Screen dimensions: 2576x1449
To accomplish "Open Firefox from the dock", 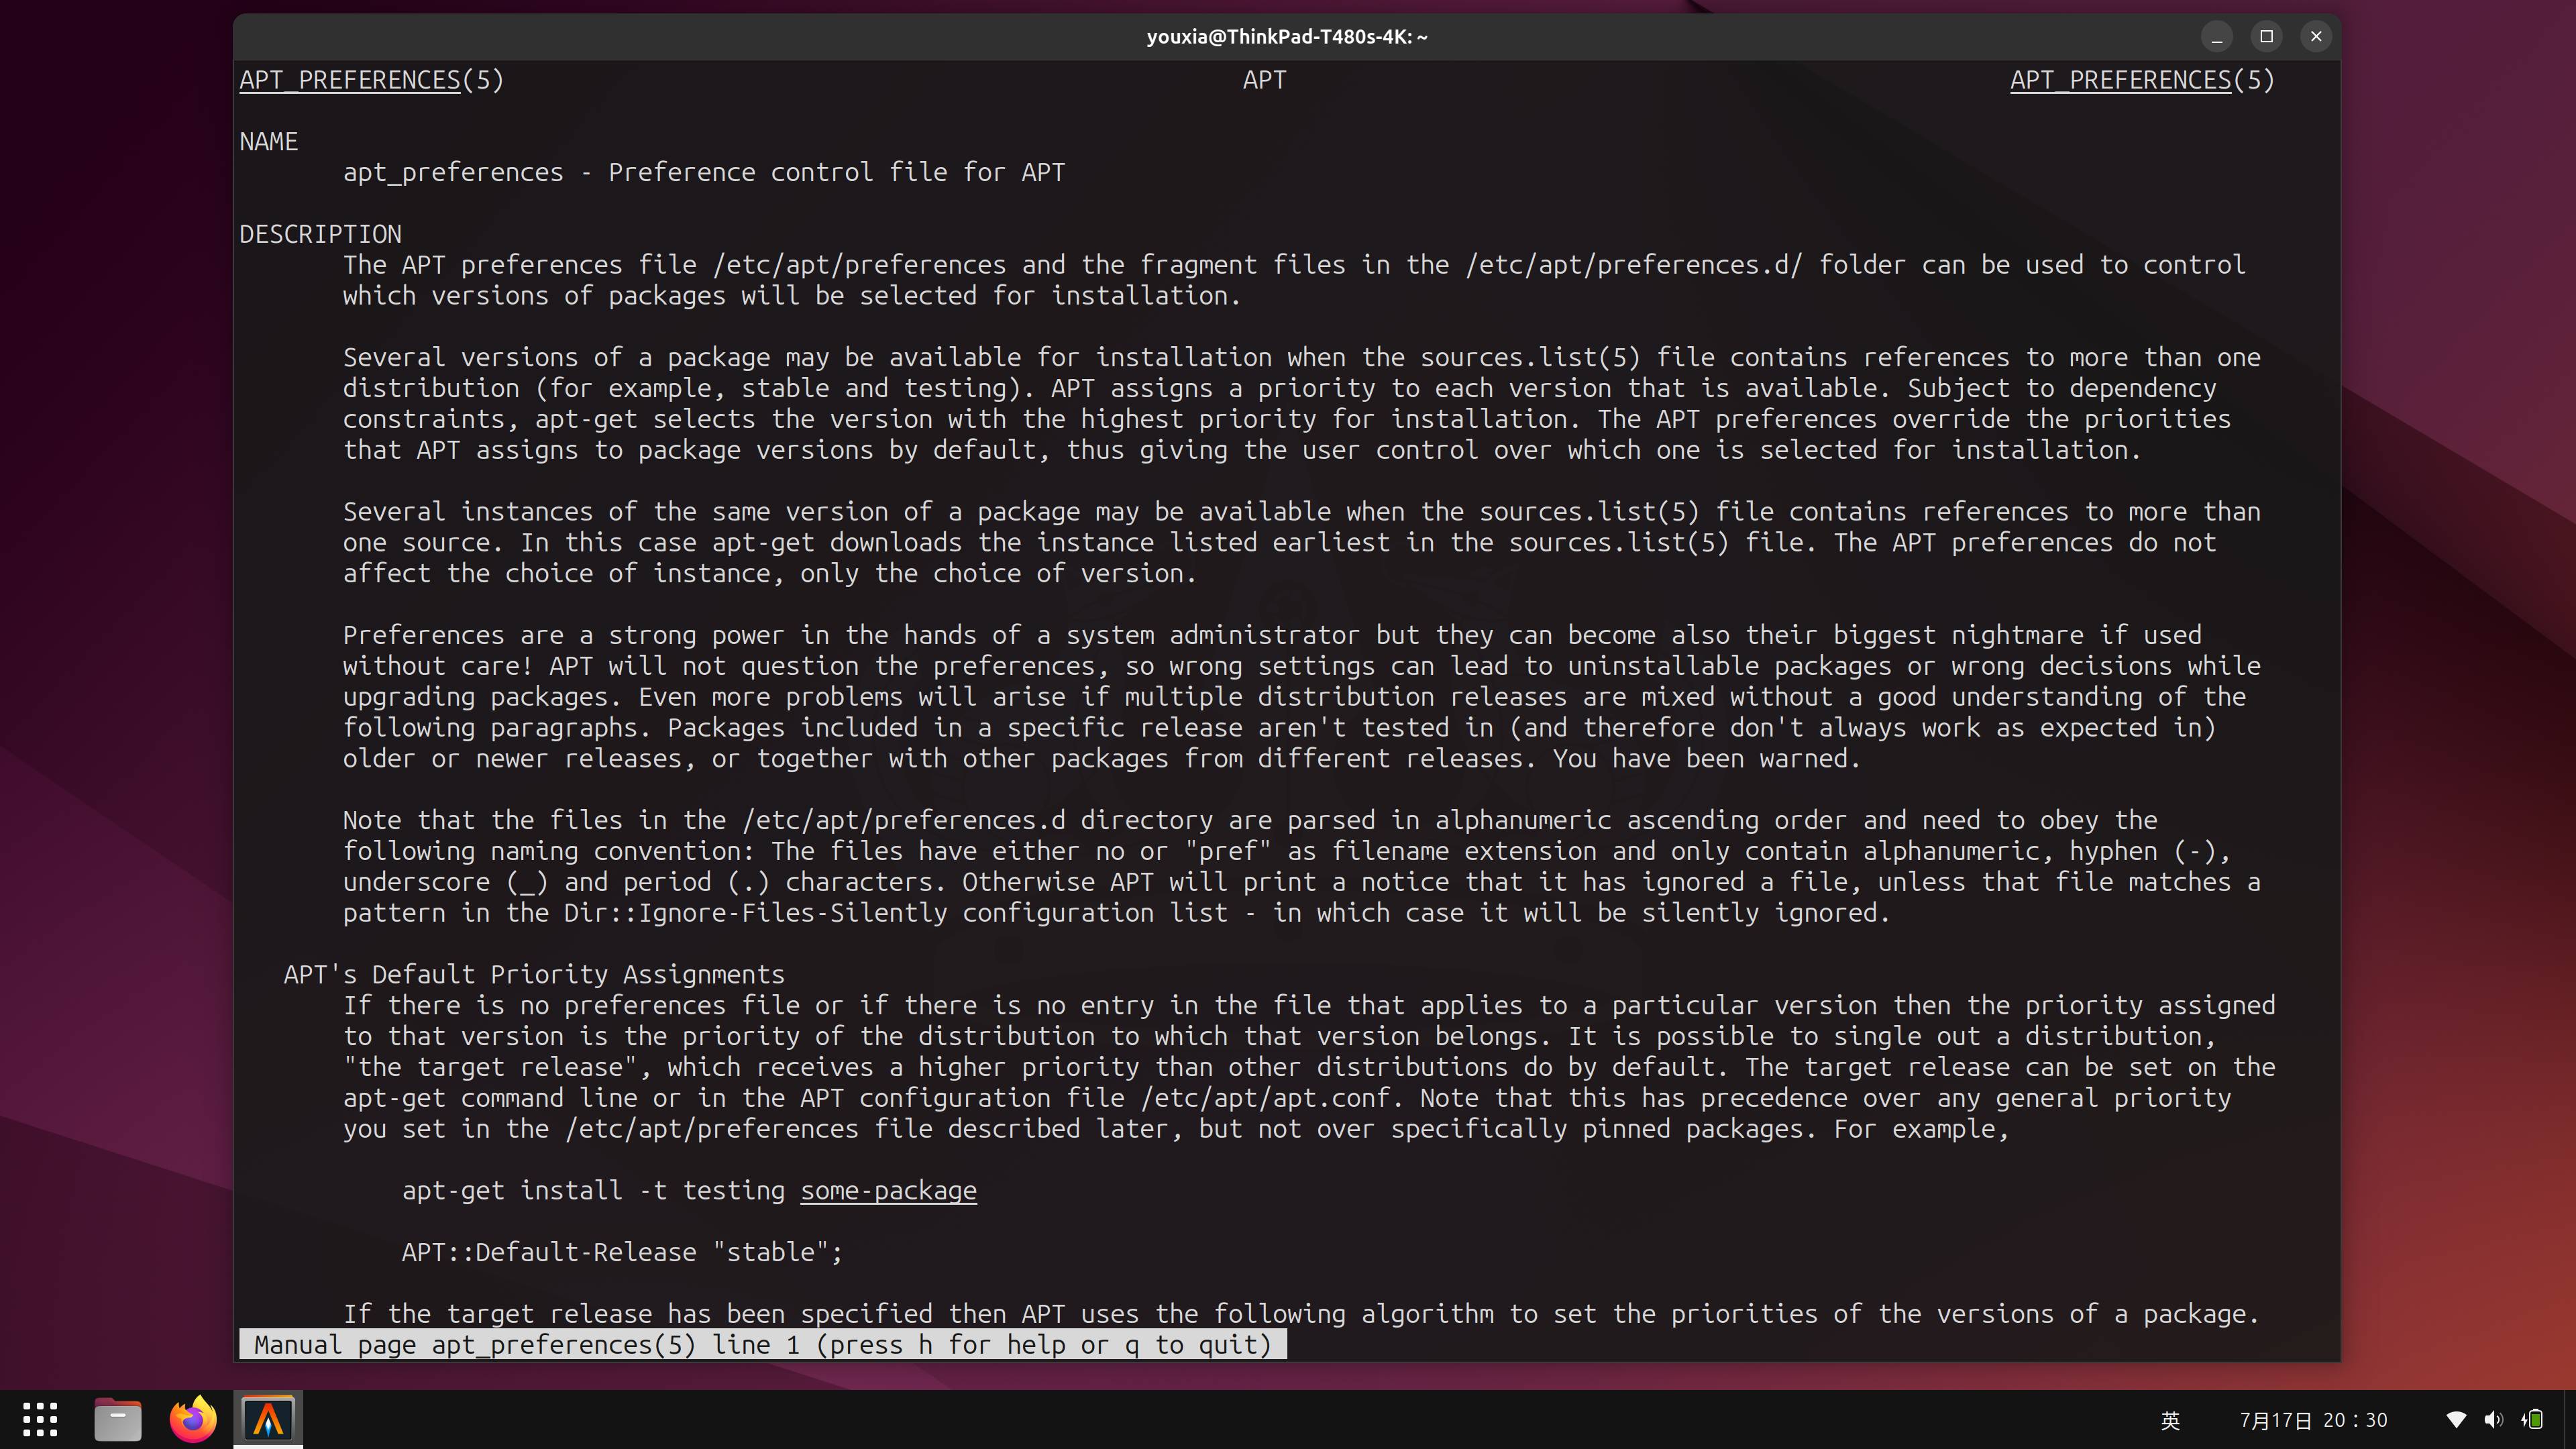I will [192, 1419].
